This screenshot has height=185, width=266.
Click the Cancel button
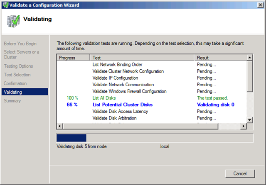[x=240, y=173]
